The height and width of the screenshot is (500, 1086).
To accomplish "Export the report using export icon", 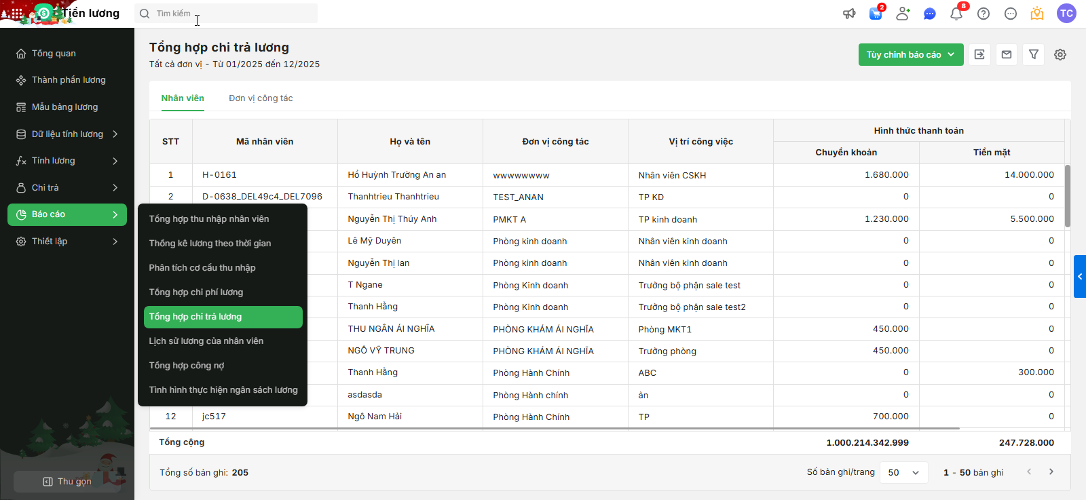I will 979,54.
